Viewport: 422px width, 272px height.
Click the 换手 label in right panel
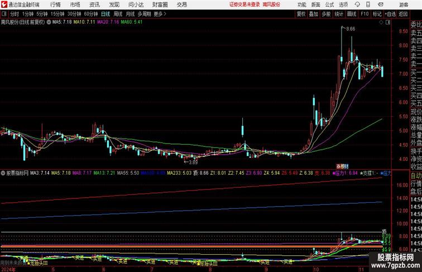[x=416, y=151]
